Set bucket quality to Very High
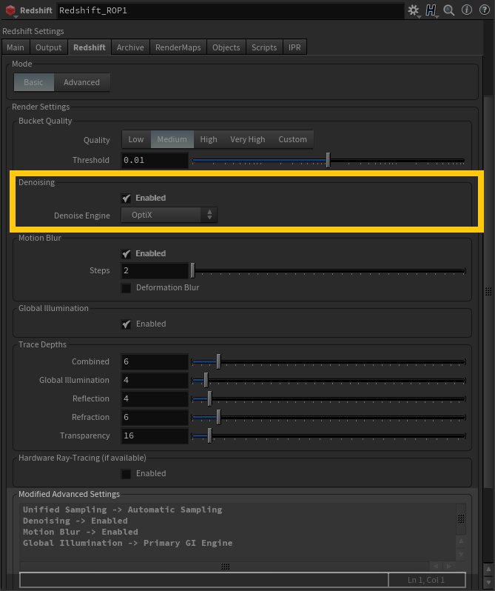 (x=247, y=139)
